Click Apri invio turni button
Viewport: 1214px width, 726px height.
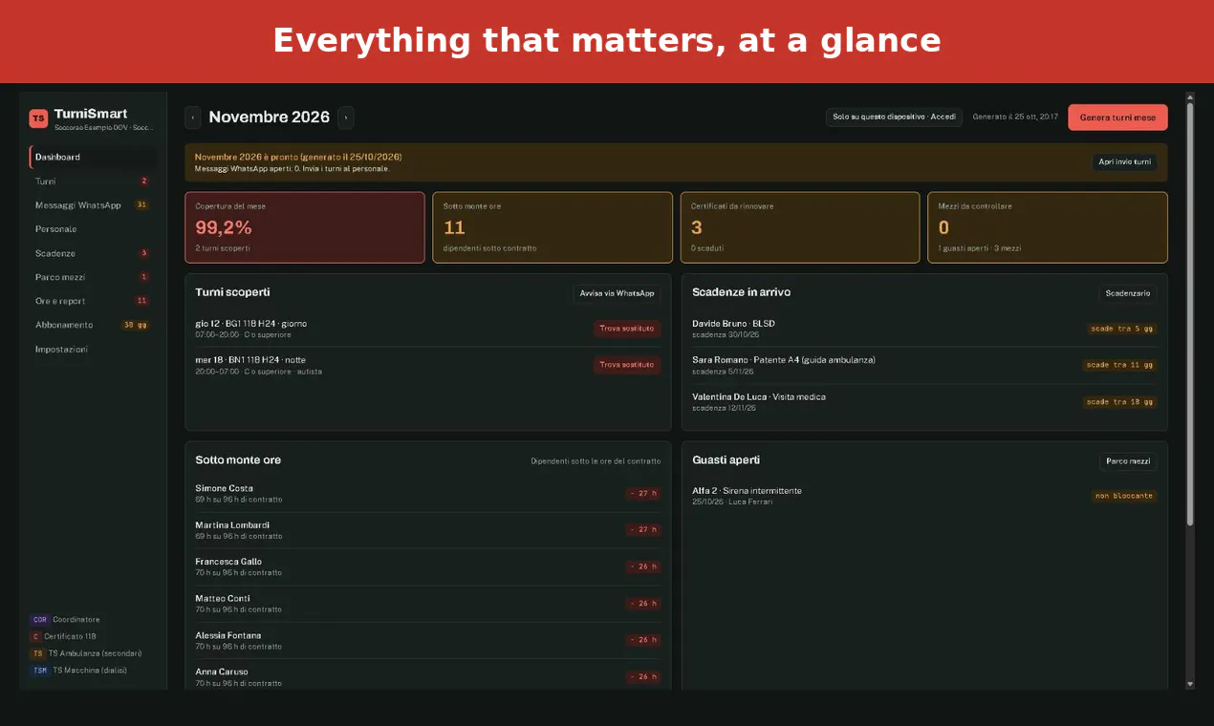[1124, 161]
